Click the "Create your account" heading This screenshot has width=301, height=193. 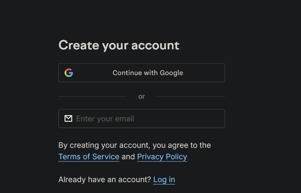[119, 45]
